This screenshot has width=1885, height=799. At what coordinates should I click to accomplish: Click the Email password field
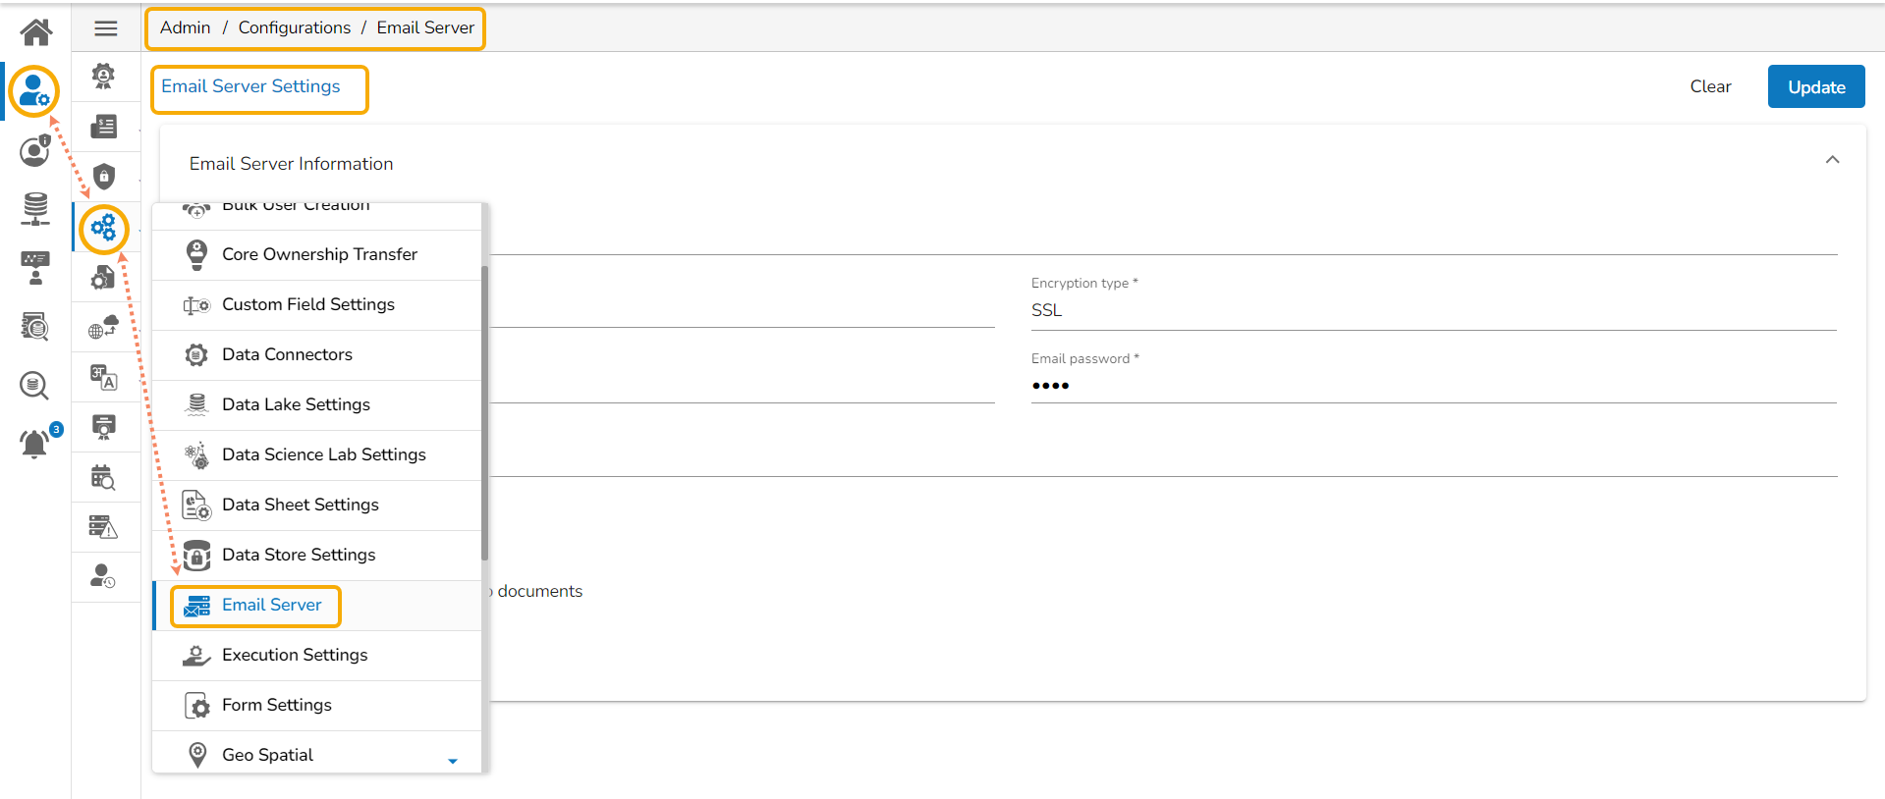tap(1432, 386)
